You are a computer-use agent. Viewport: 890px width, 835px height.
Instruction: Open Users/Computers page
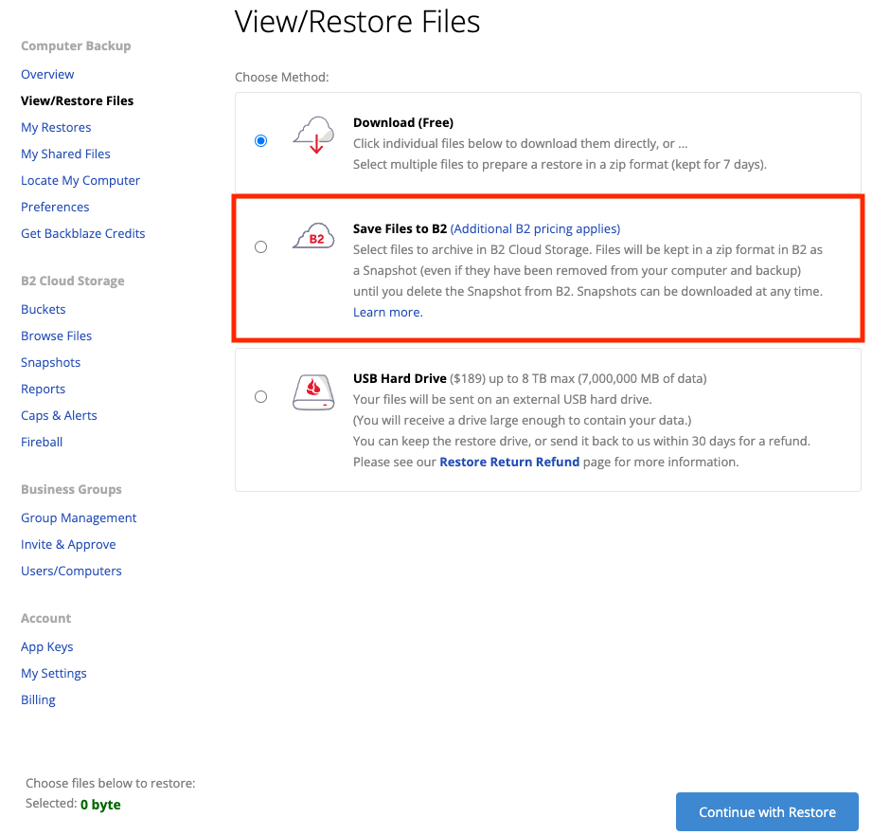coord(72,571)
